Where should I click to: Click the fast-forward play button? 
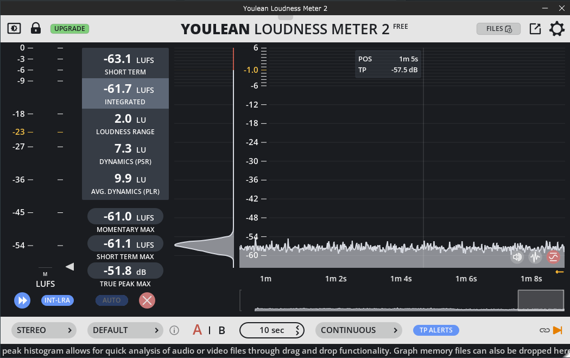tap(22, 300)
